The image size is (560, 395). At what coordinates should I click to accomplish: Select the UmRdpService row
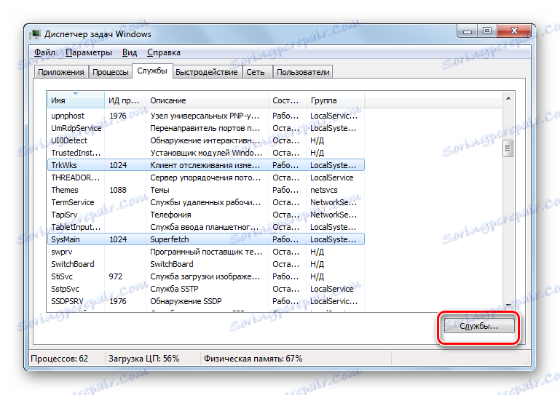205,128
